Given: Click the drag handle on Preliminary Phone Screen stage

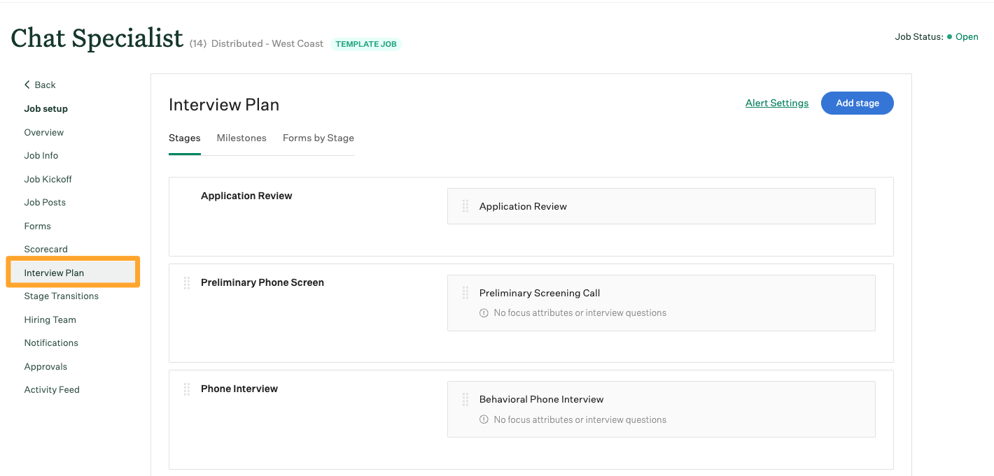Looking at the screenshot, I should (x=187, y=282).
